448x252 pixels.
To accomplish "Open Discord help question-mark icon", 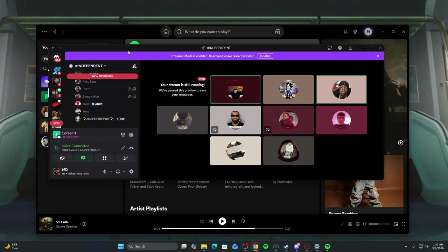I will [x=340, y=48].
